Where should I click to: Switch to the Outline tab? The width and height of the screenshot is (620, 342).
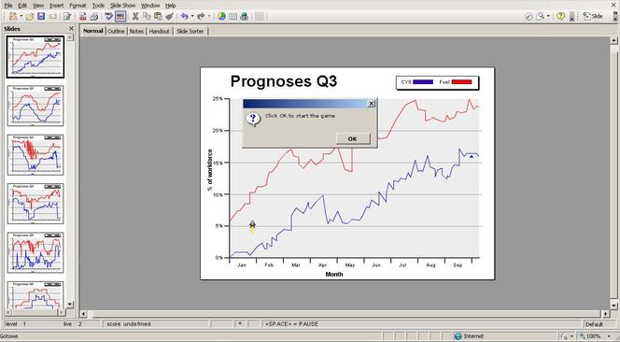click(116, 31)
